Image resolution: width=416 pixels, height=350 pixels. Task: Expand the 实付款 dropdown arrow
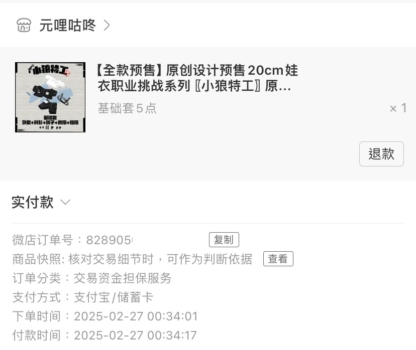click(65, 202)
